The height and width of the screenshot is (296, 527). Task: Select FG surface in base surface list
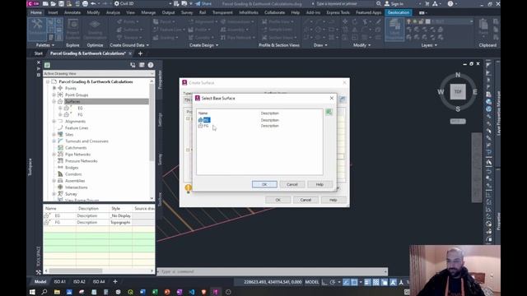coord(203,126)
